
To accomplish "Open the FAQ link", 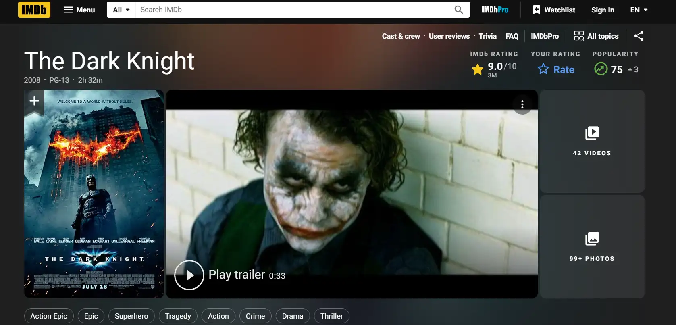I will click(x=512, y=36).
